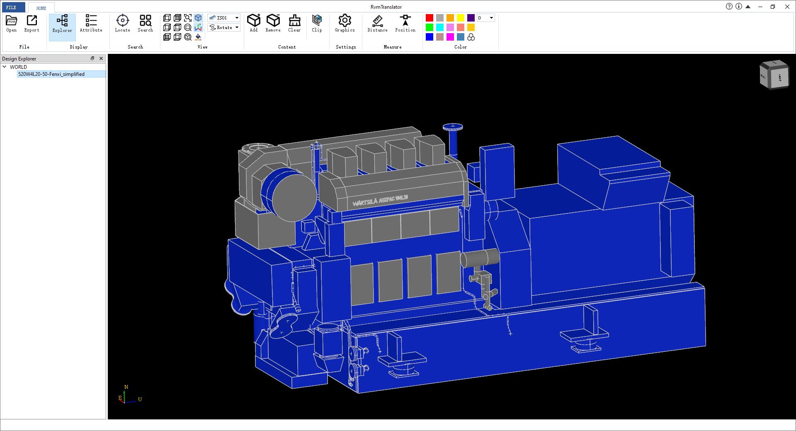Image resolution: width=796 pixels, height=431 pixels.
Task: Open the Rotate mode dropdown
Action: (224, 27)
